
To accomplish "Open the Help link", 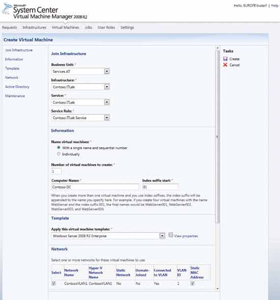I will click(x=275, y=6).
